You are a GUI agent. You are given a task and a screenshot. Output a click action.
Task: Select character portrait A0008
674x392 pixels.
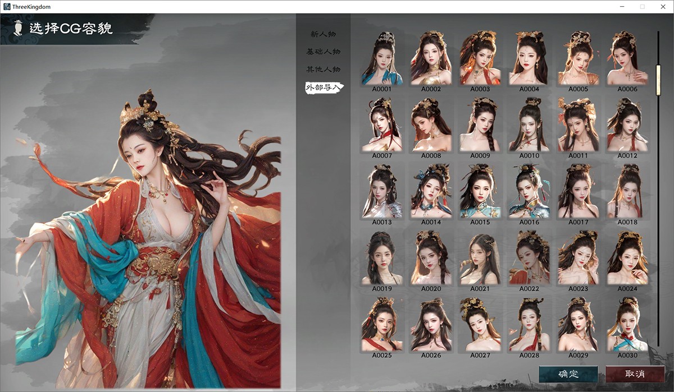(431, 124)
